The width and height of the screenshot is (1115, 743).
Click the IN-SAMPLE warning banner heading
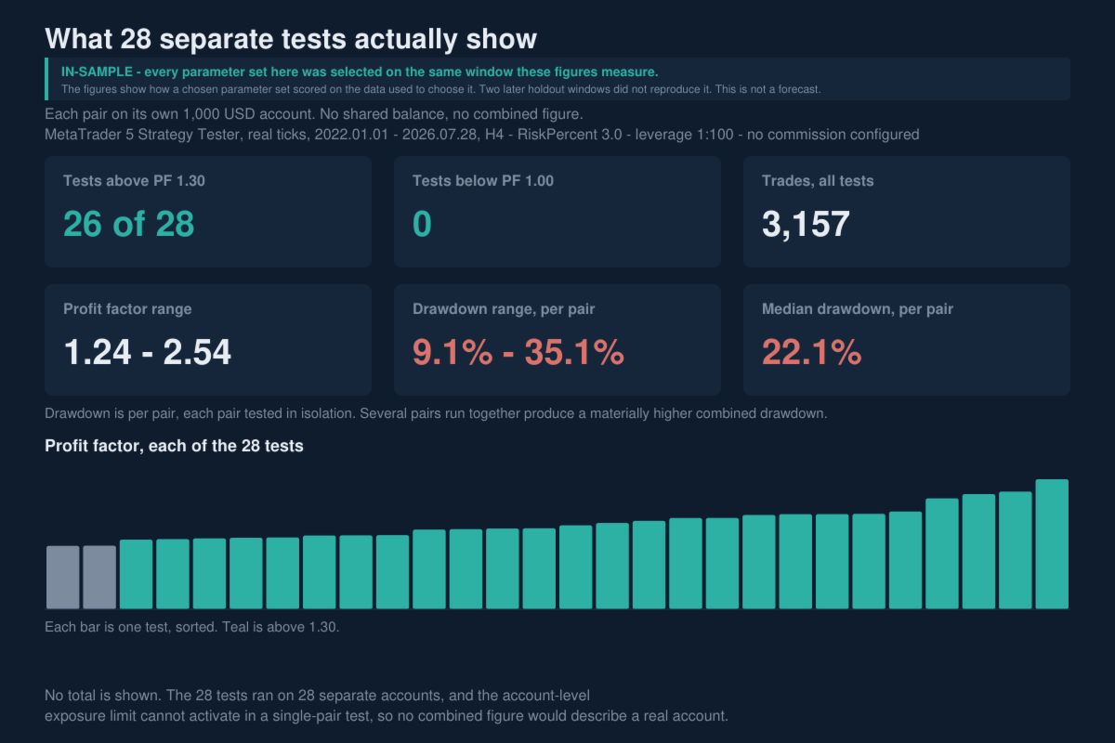[x=360, y=72]
